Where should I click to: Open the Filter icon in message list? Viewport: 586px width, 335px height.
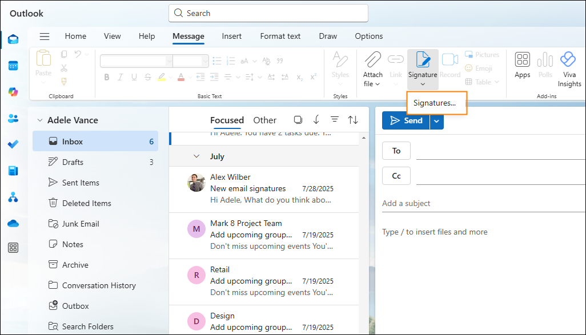click(335, 119)
